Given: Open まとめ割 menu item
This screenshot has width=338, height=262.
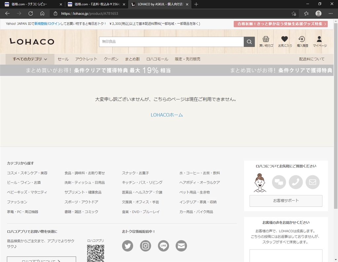Looking at the screenshot, I should [132, 59].
